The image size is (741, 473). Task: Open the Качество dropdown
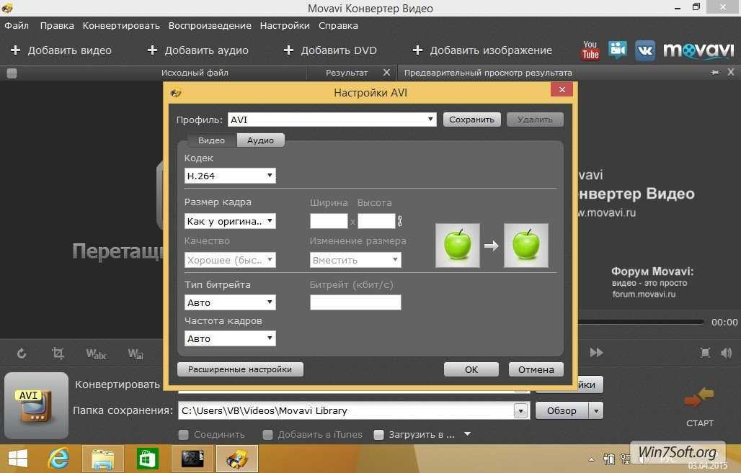[230, 260]
